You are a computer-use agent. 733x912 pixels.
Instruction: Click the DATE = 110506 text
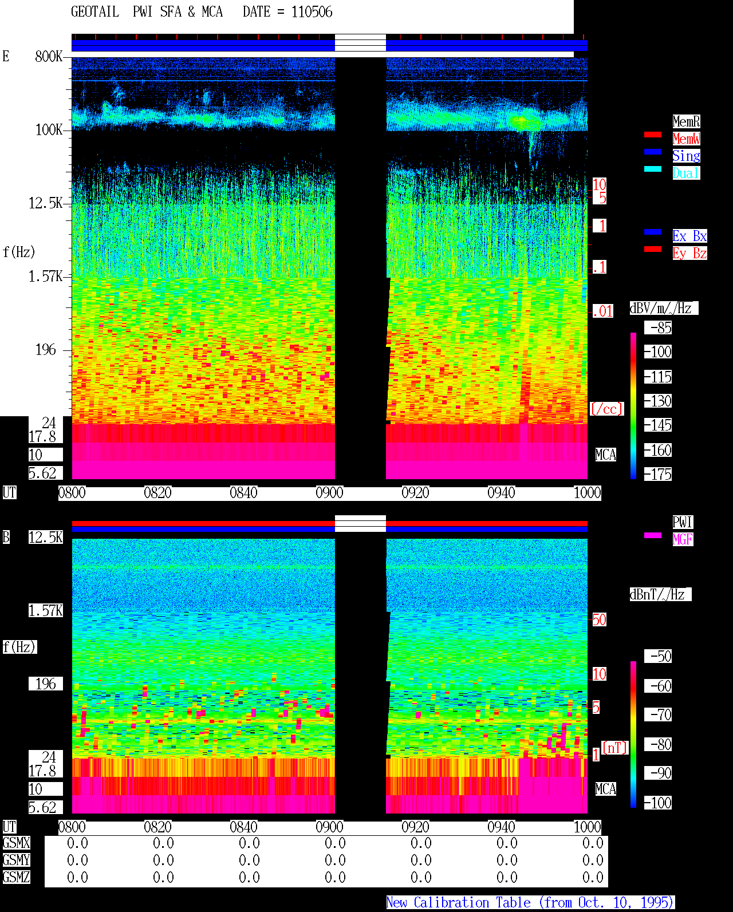[x=287, y=12]
